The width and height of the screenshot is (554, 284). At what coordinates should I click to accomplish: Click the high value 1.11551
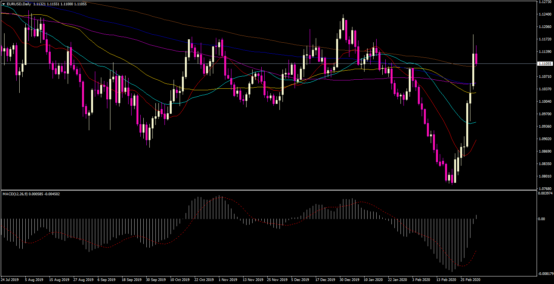click(x=54, y=4)
